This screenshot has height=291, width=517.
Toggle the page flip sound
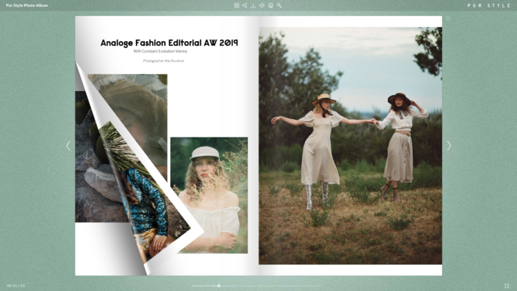coord(262,5)
